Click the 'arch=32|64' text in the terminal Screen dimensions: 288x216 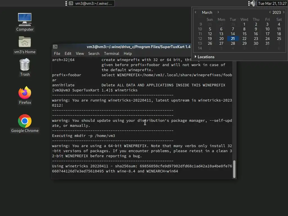point(63,60)
